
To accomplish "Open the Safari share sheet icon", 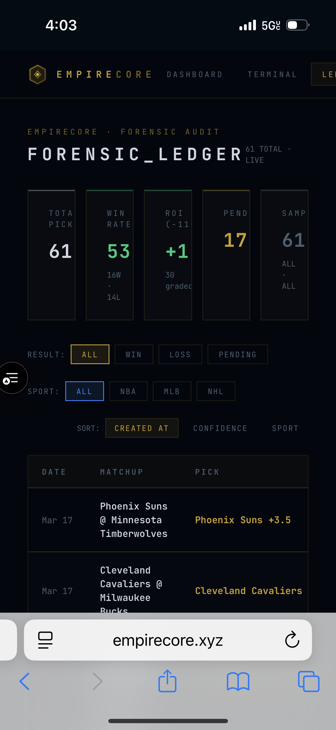I will (x=168, y=681).
